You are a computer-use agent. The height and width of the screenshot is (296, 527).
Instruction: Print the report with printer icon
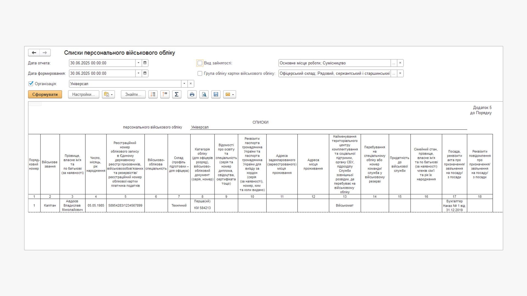192,95
